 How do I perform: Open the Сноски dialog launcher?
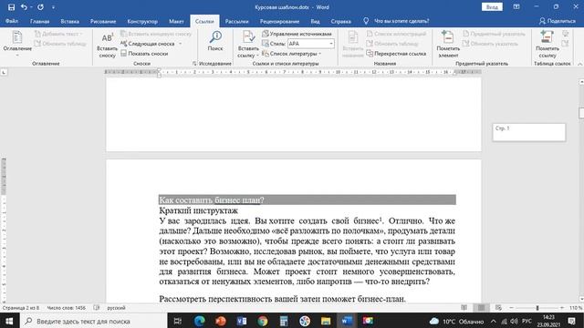pos(194,64)
